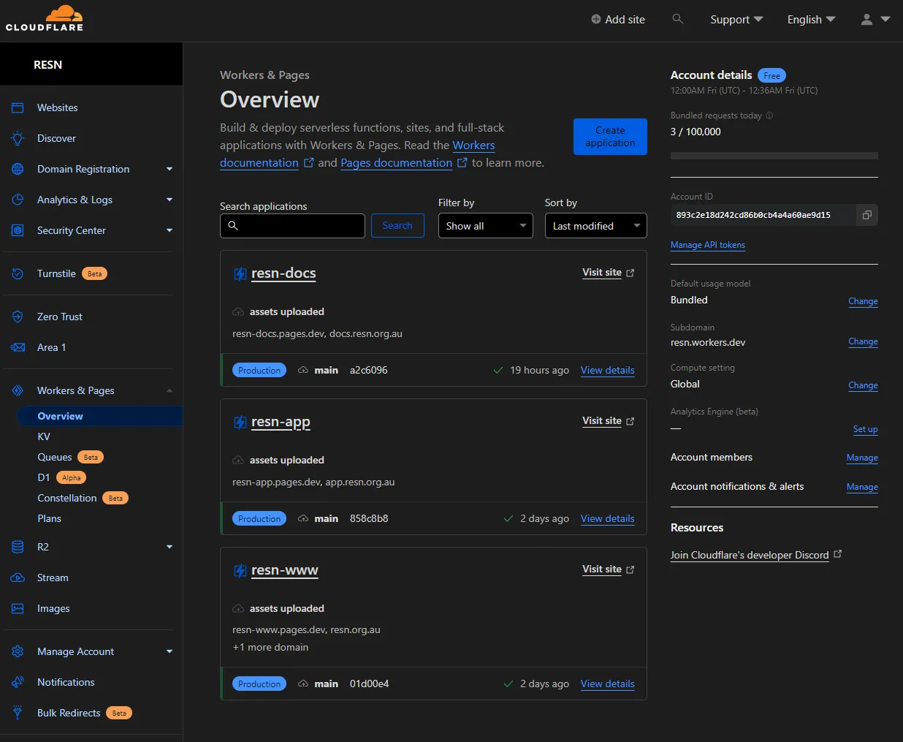Click the Turnstile sidebar icon

18,273
